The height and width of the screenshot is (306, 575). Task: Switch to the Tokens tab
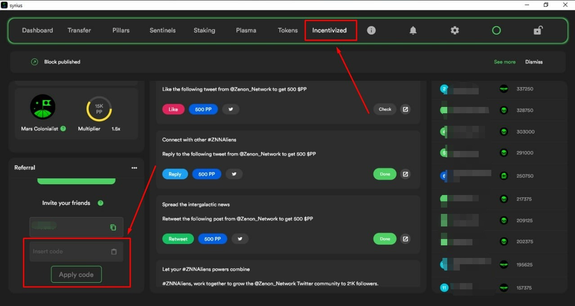point(288,31)
